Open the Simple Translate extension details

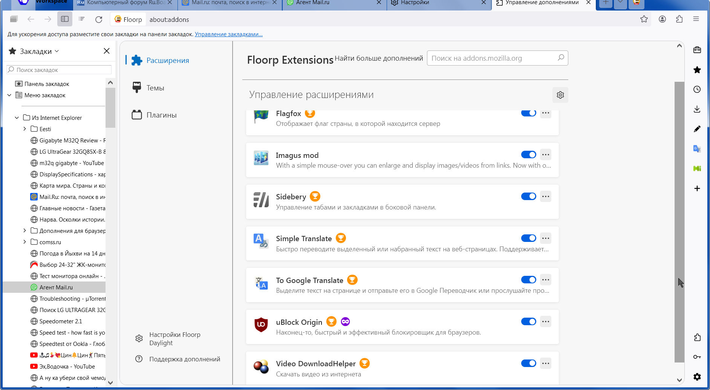[x=402, y=243]
